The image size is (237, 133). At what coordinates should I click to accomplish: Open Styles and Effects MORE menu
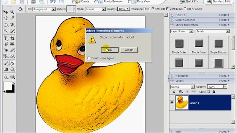pyautogui.click(x=224, y=25)
